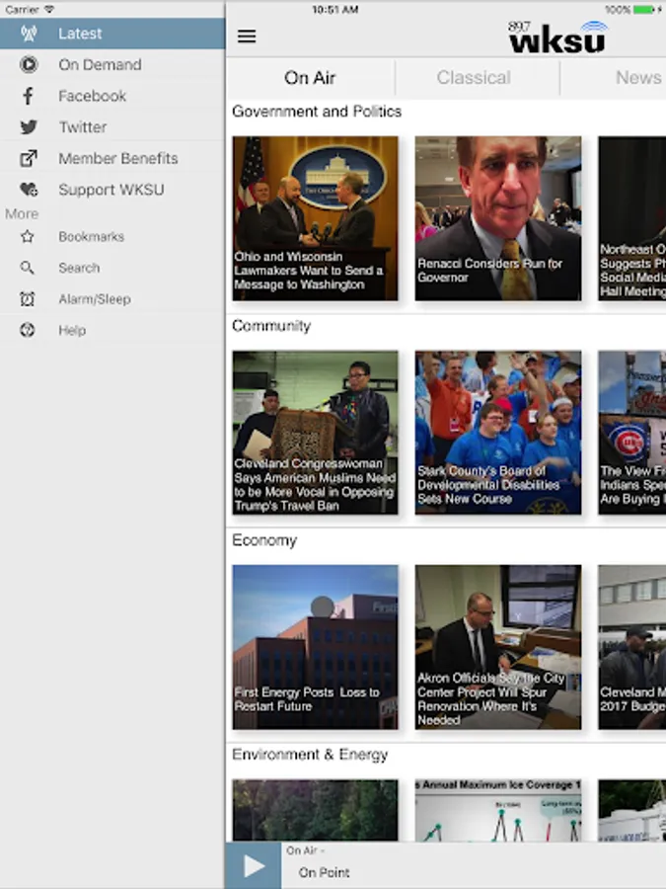Tap the Latest antenna icon

pyautogui.click(x=29, y=34)
